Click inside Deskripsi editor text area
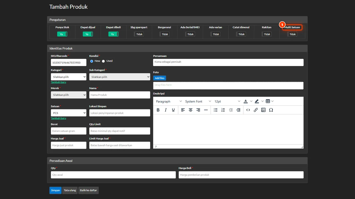This screenshot has height=199, width=355. tap(228, 129)
